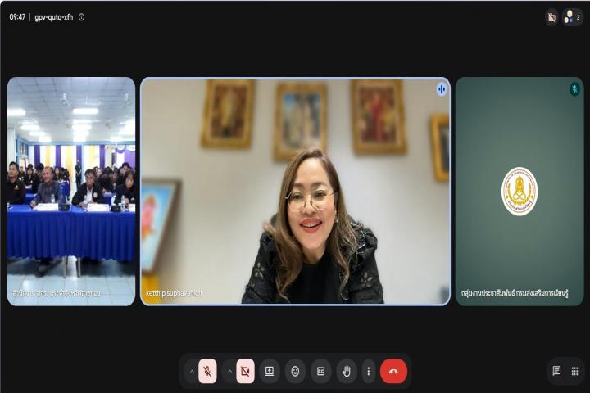Select the tile with the golden emblem avatar

(520, 191)
